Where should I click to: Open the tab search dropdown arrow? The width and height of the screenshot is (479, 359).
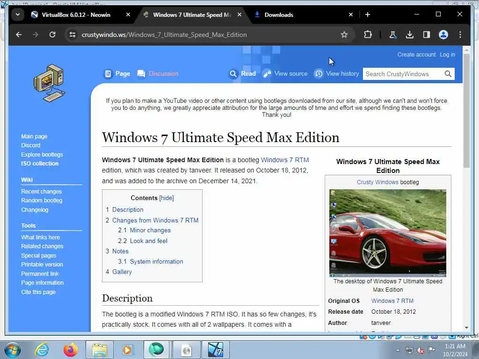[x=18, y=14]
